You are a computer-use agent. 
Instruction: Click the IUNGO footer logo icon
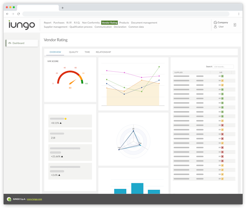9,199
